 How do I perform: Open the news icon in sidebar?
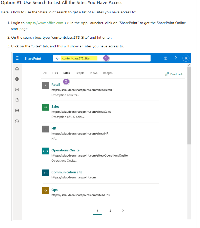pos(17,89)
